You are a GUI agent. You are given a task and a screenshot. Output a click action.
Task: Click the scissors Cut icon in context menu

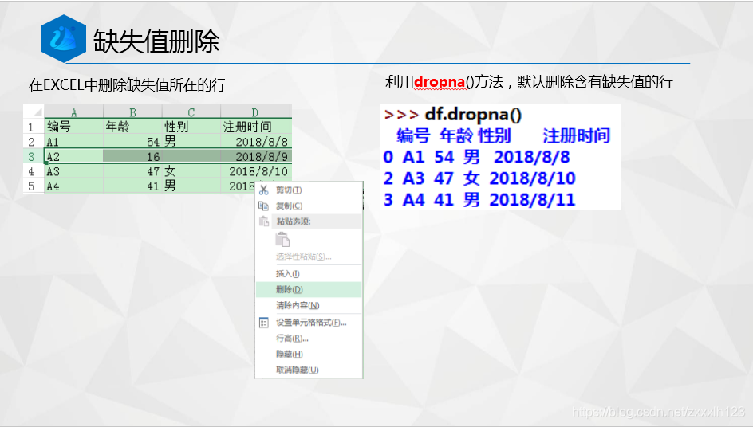pos(264,190)
